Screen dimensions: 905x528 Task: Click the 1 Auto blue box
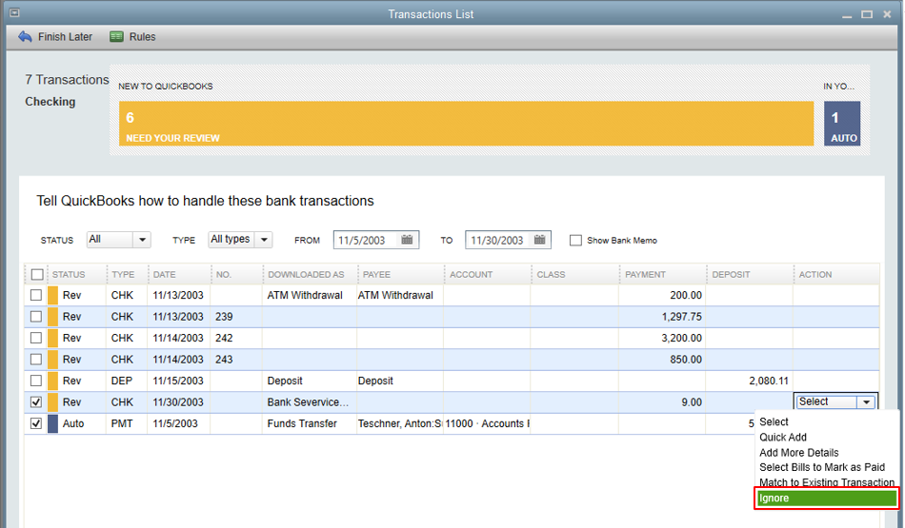[842, 124]
